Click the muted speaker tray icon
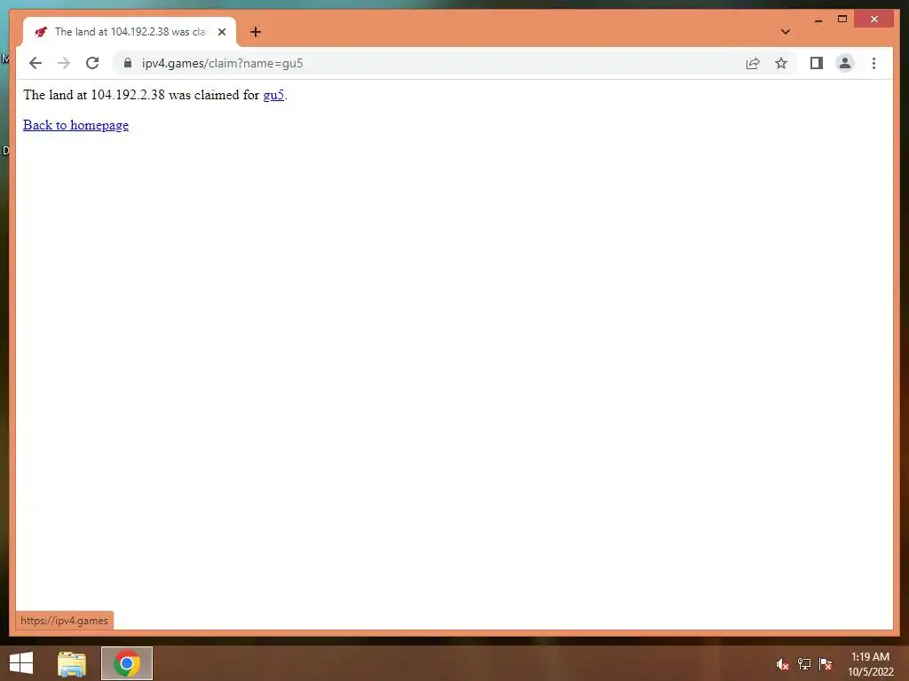The image size is (909, 681). tap(782, 663)
